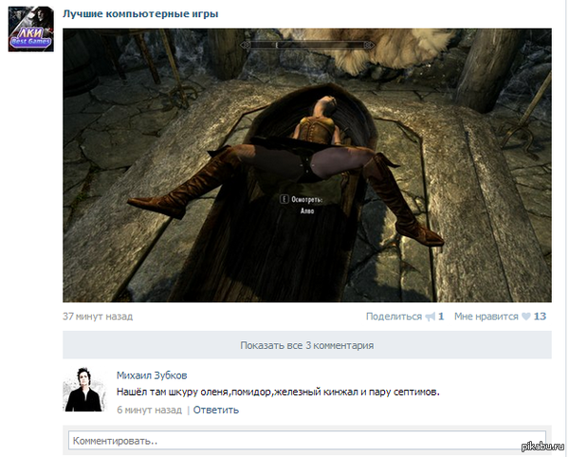
Task: Click the like count number 13
Action: [x=540, y=317]
